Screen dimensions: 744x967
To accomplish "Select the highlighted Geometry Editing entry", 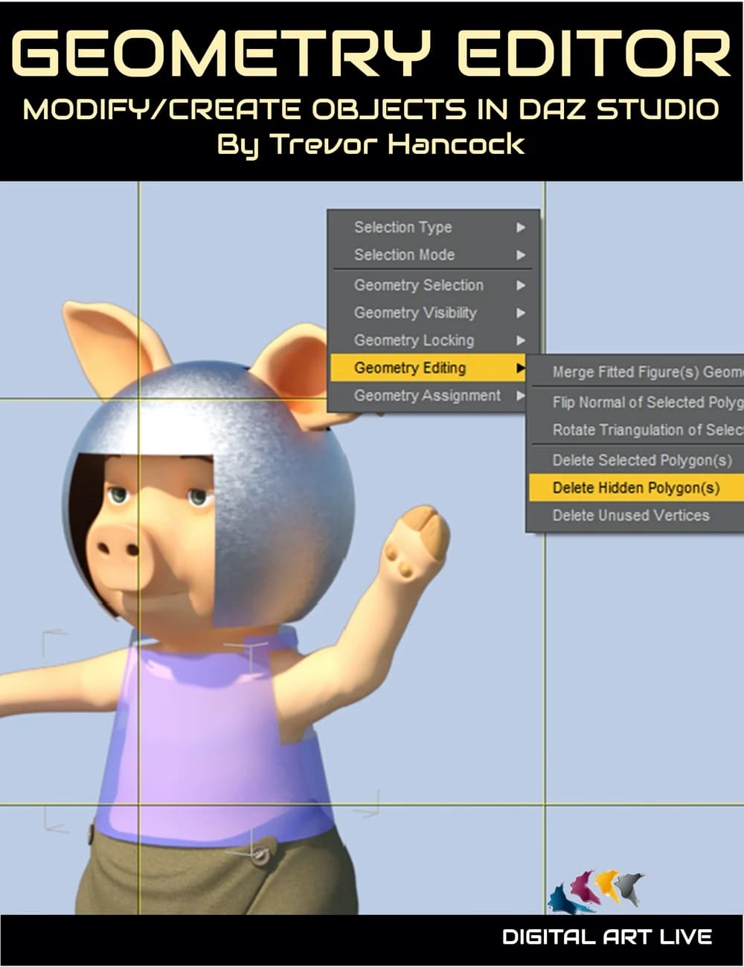I will point(430,368).
